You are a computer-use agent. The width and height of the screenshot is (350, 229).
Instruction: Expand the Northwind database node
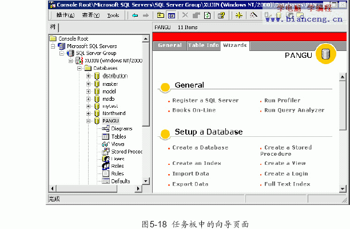pyautogui.click(x=89, y=113)
